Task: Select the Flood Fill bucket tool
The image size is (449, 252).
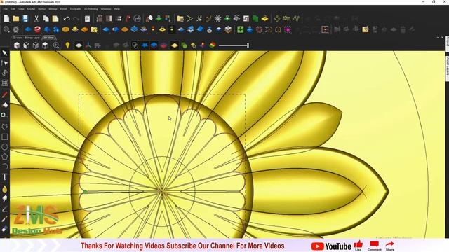Action: [5, 105]
